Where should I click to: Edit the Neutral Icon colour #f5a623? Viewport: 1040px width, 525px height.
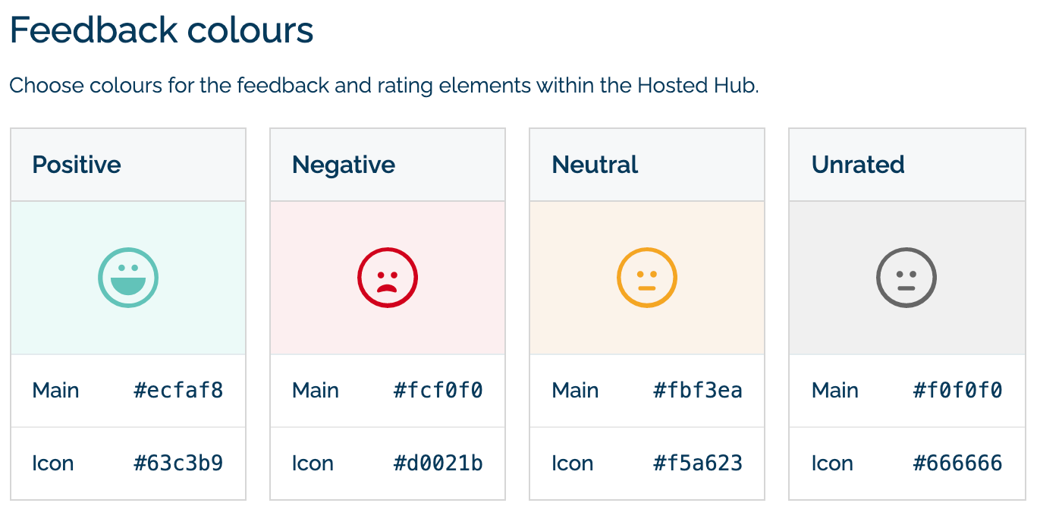698,464
